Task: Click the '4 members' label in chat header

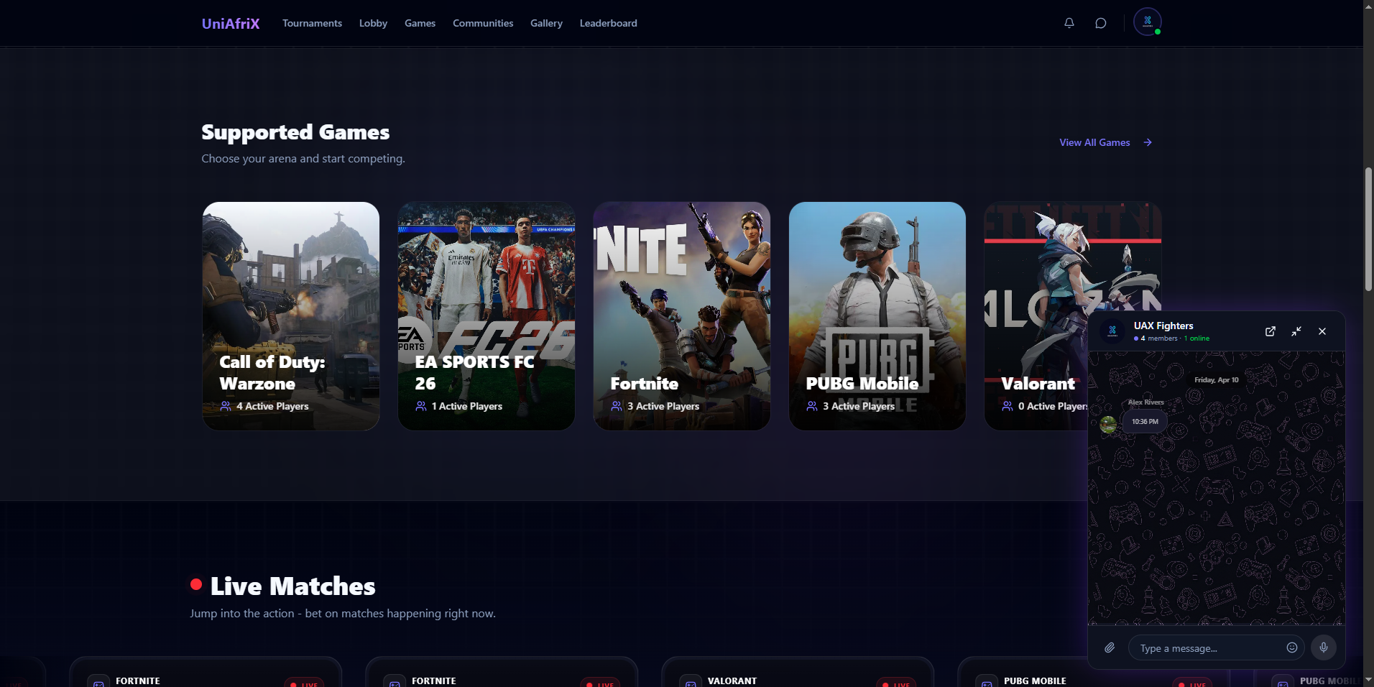Action: (1159, 338)
